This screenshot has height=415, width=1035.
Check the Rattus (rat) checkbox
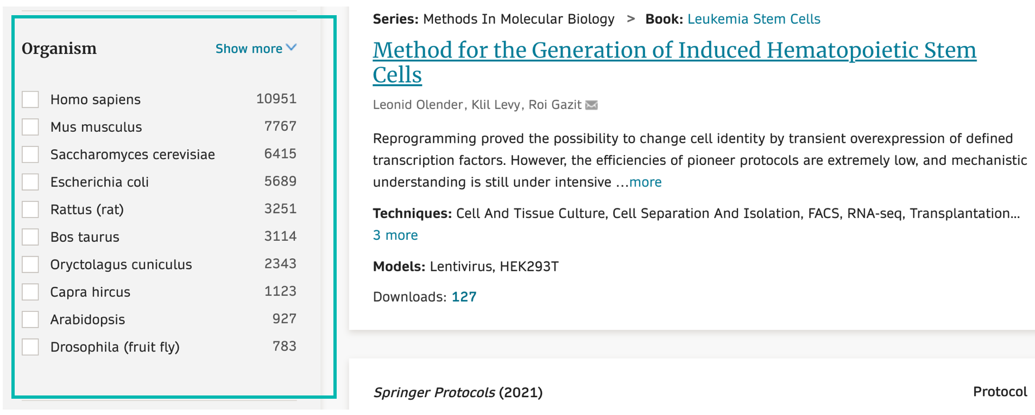tap(30, 209)
